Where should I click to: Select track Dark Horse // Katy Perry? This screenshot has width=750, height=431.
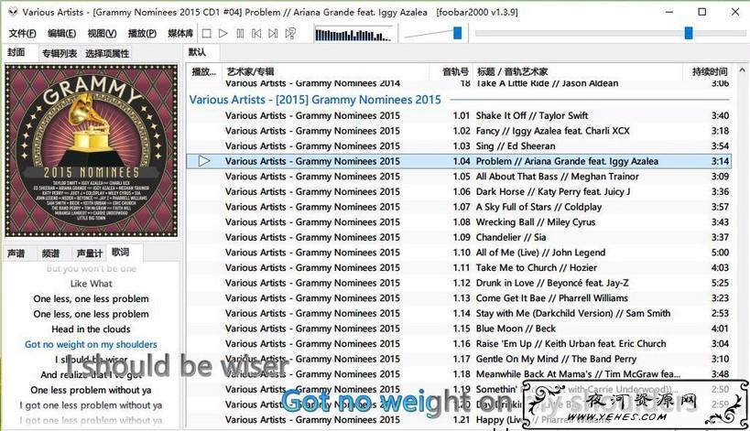pos(459,191)
